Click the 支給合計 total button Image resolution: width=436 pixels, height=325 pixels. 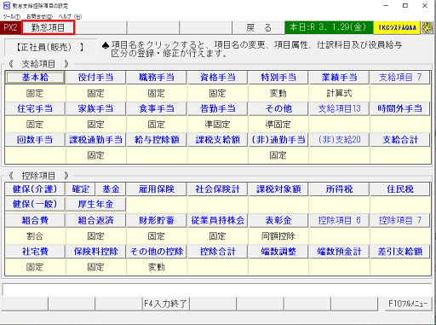[400, 140]
